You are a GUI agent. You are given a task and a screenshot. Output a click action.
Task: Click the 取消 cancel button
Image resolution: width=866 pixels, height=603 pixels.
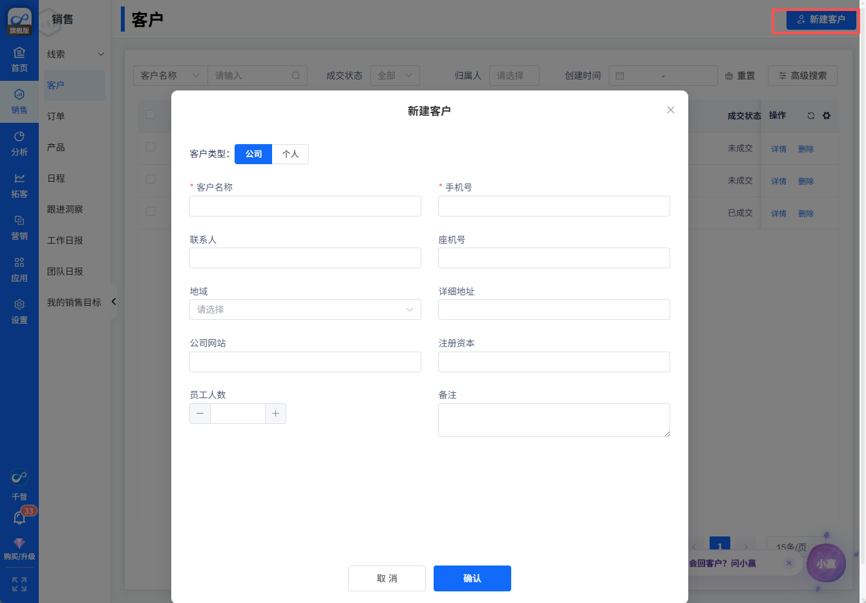click(386, 578)
